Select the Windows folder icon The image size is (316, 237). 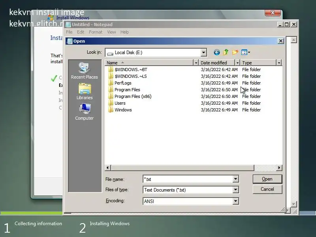pyautogui.click(x=111, y=110)
